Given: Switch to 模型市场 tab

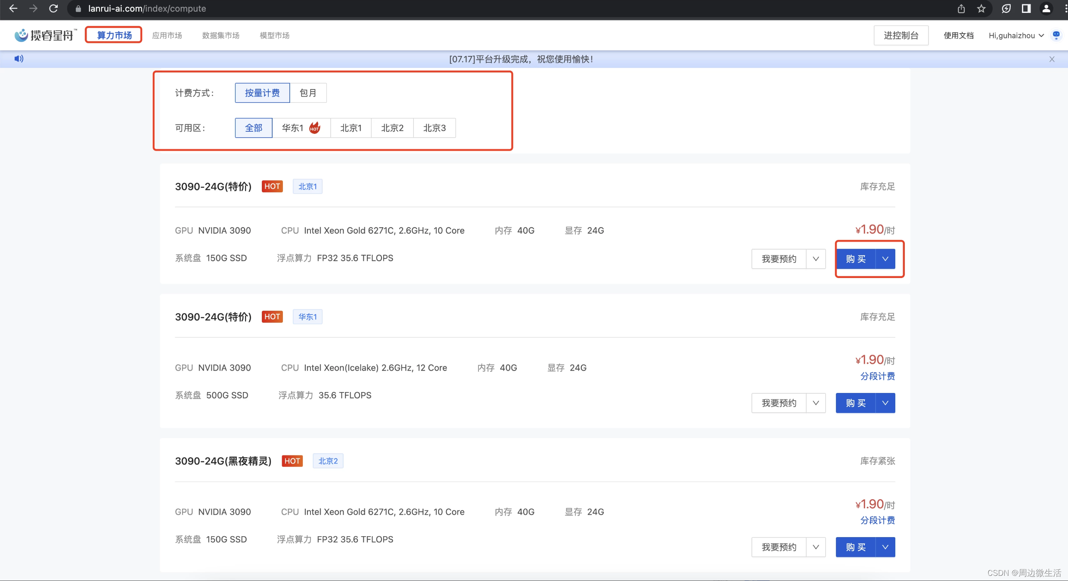Looking at the screenshot, I should 274,35.
